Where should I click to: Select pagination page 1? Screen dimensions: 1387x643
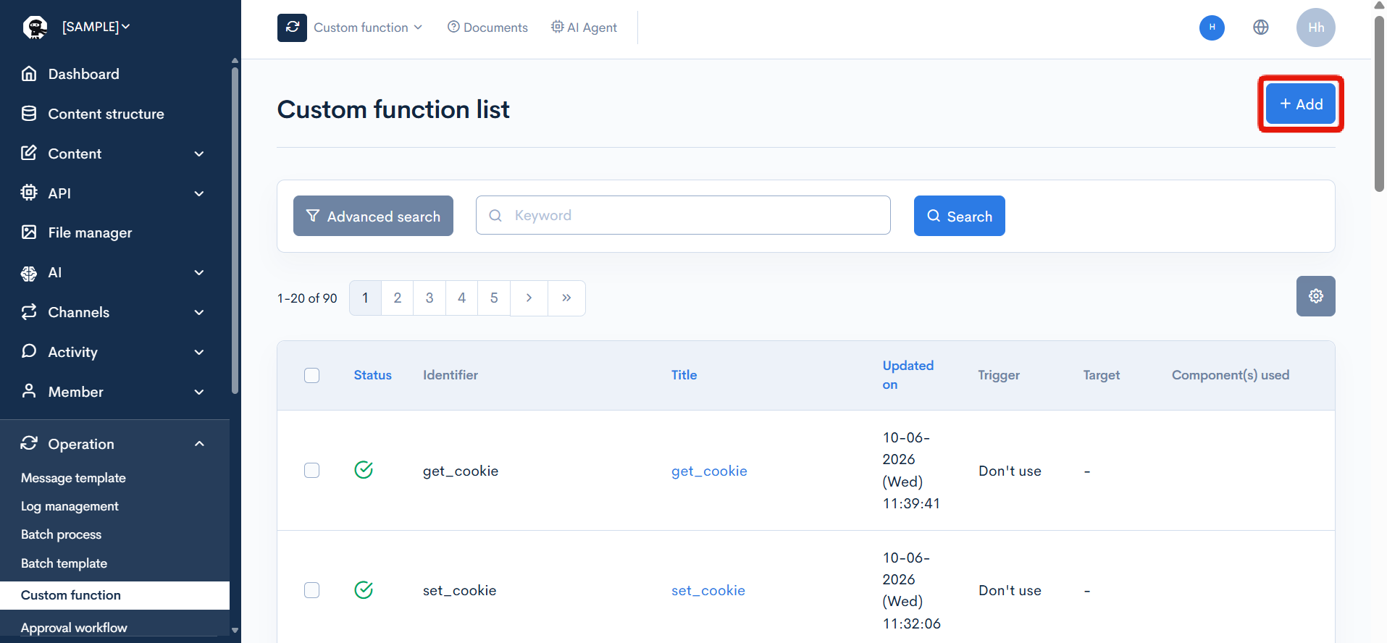pyautogui.click(x=366, y=298)
